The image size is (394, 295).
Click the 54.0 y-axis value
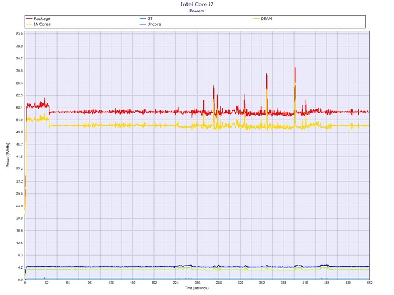click(20, 120)
